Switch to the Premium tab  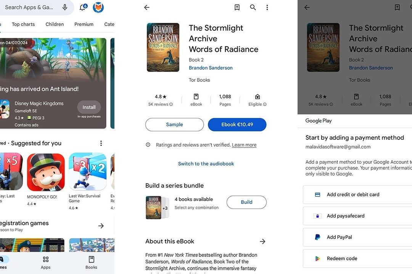click(84, 24)
